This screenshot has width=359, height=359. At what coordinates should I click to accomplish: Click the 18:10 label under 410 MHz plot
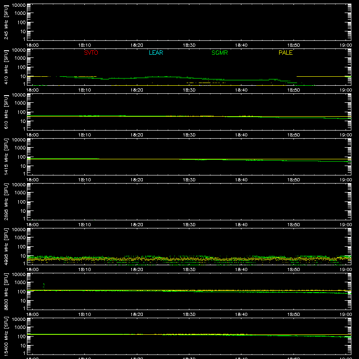coord(85,90)
